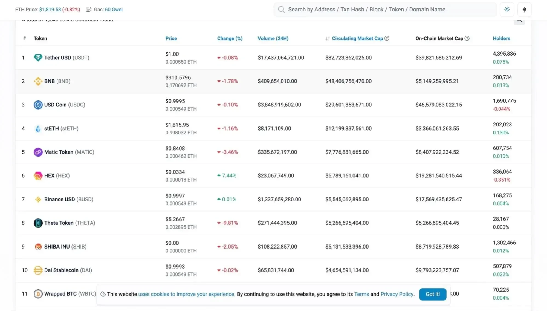Select stETH price $1,815.95

pos(177,125)
